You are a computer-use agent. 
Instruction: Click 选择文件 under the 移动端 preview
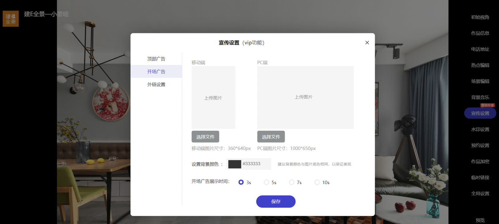205,137
